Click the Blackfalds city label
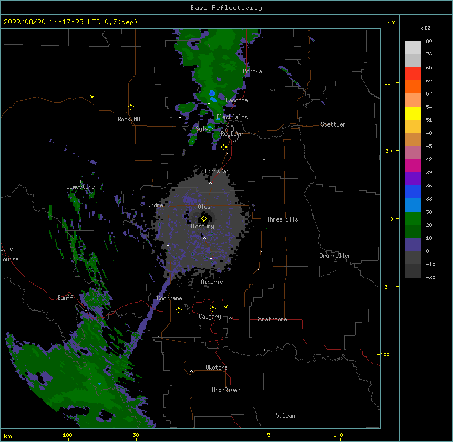Image resolution: width=453 pixels, height=442 pixels. [x=232, y=117]
